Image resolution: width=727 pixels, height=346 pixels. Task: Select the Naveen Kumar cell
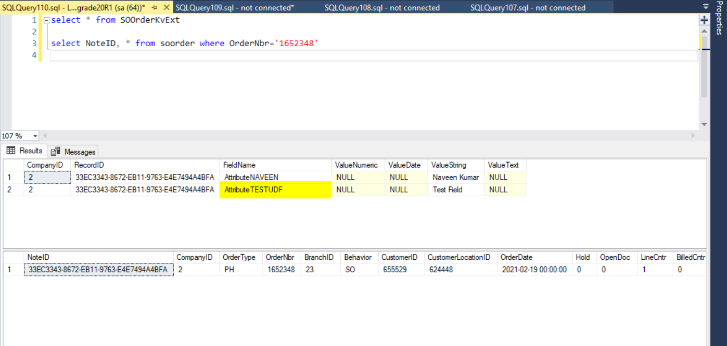click(x=456, y=177)
